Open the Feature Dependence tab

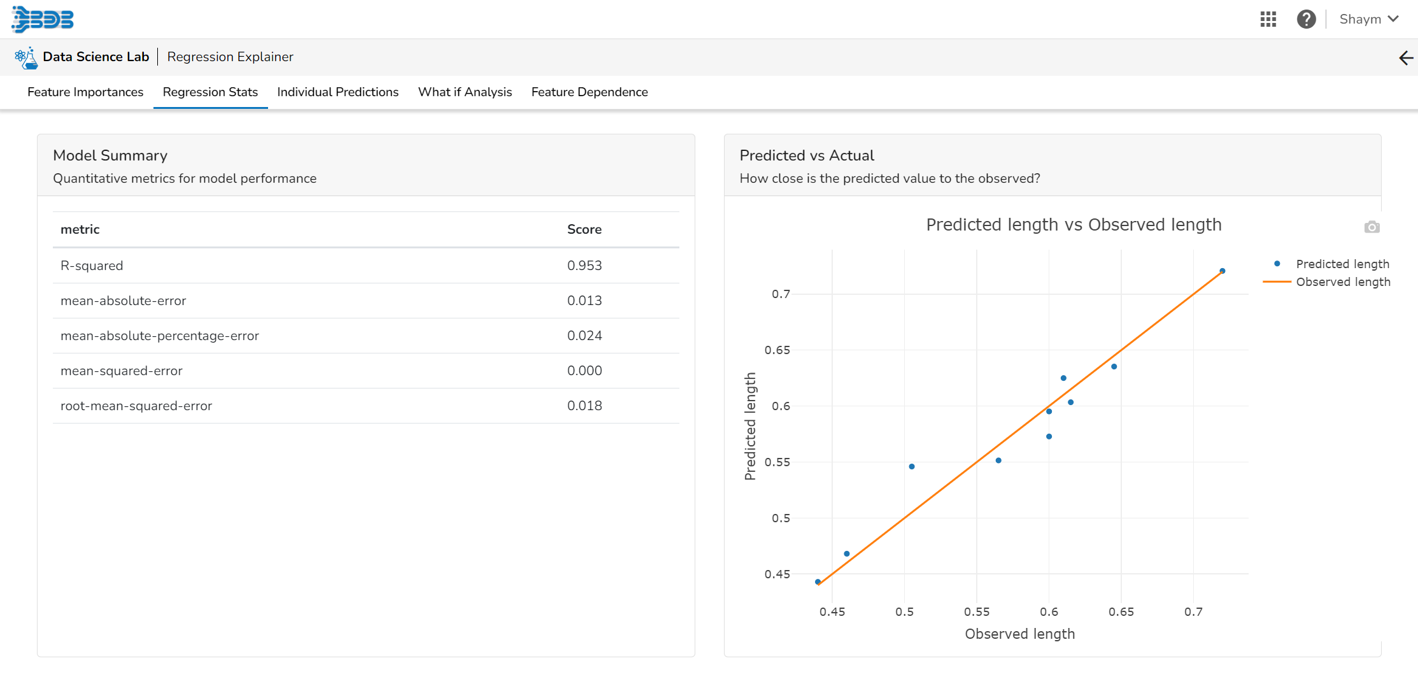point(589,92)
